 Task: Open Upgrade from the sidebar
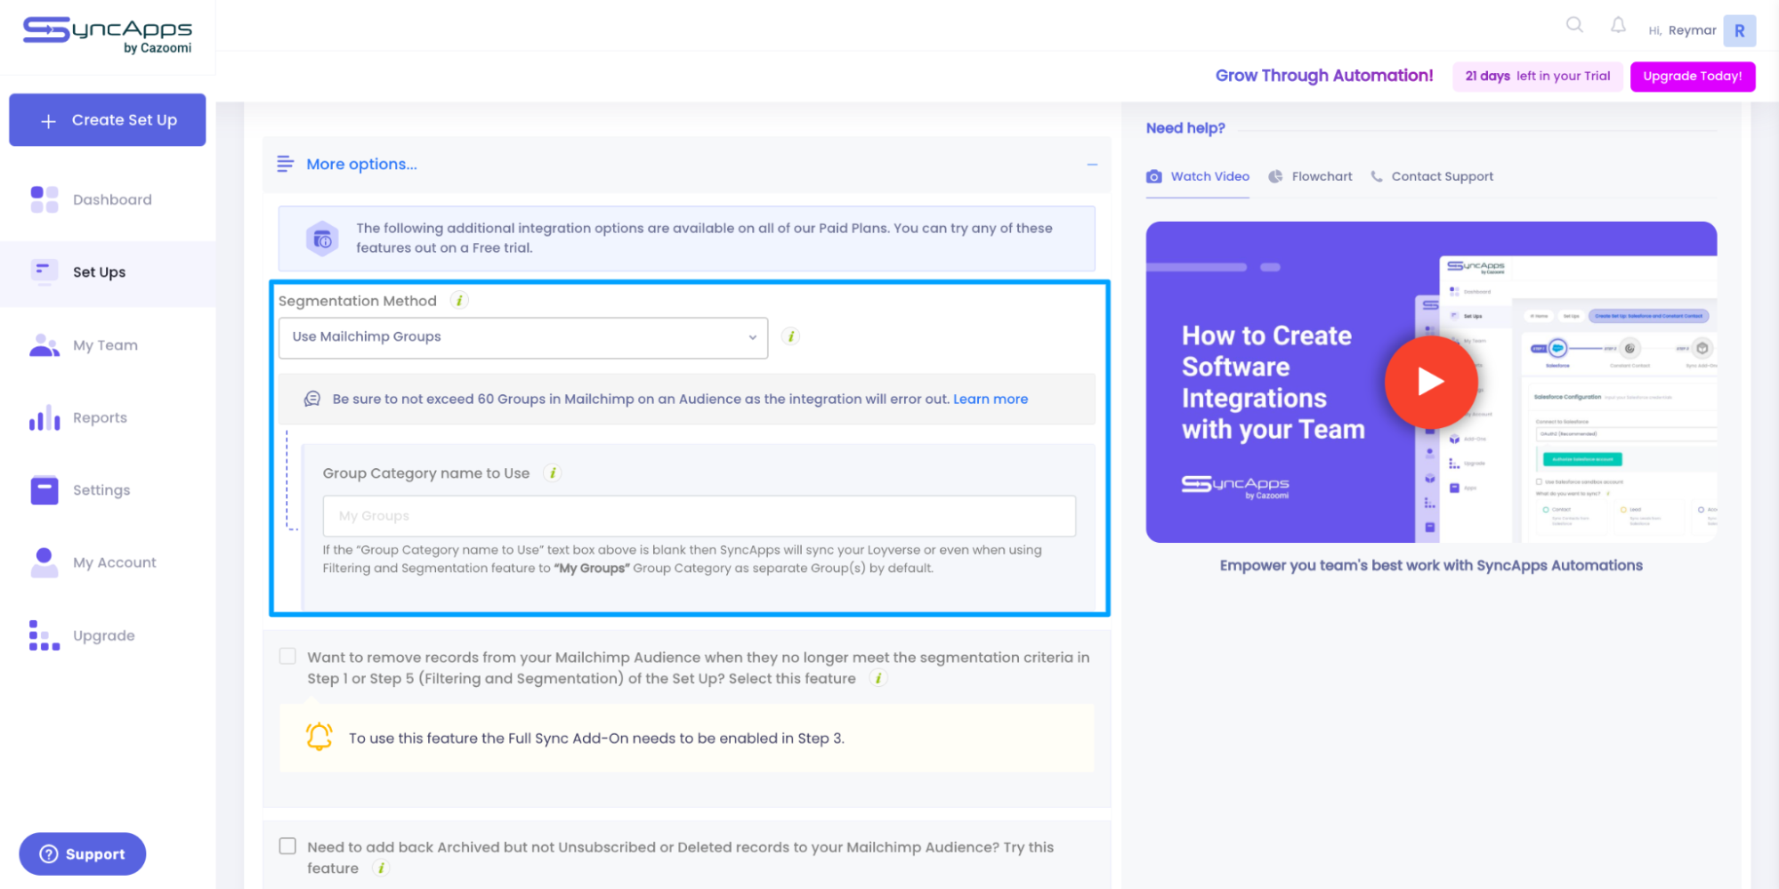pos(108,635)
